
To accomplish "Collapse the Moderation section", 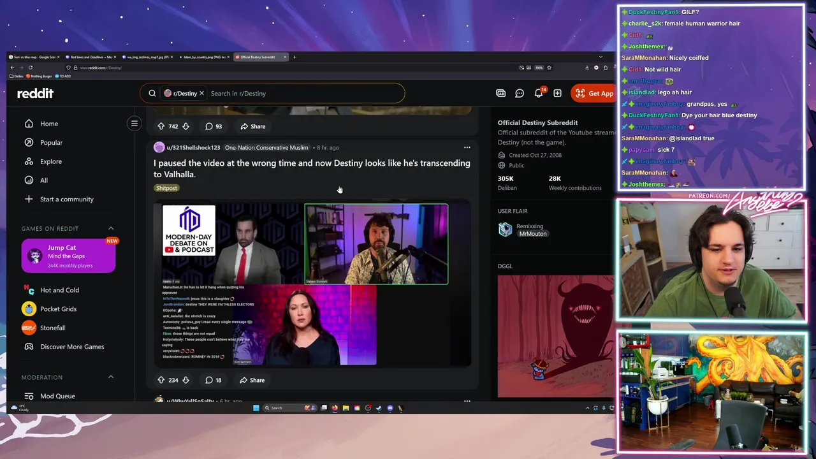I will 111,377.
